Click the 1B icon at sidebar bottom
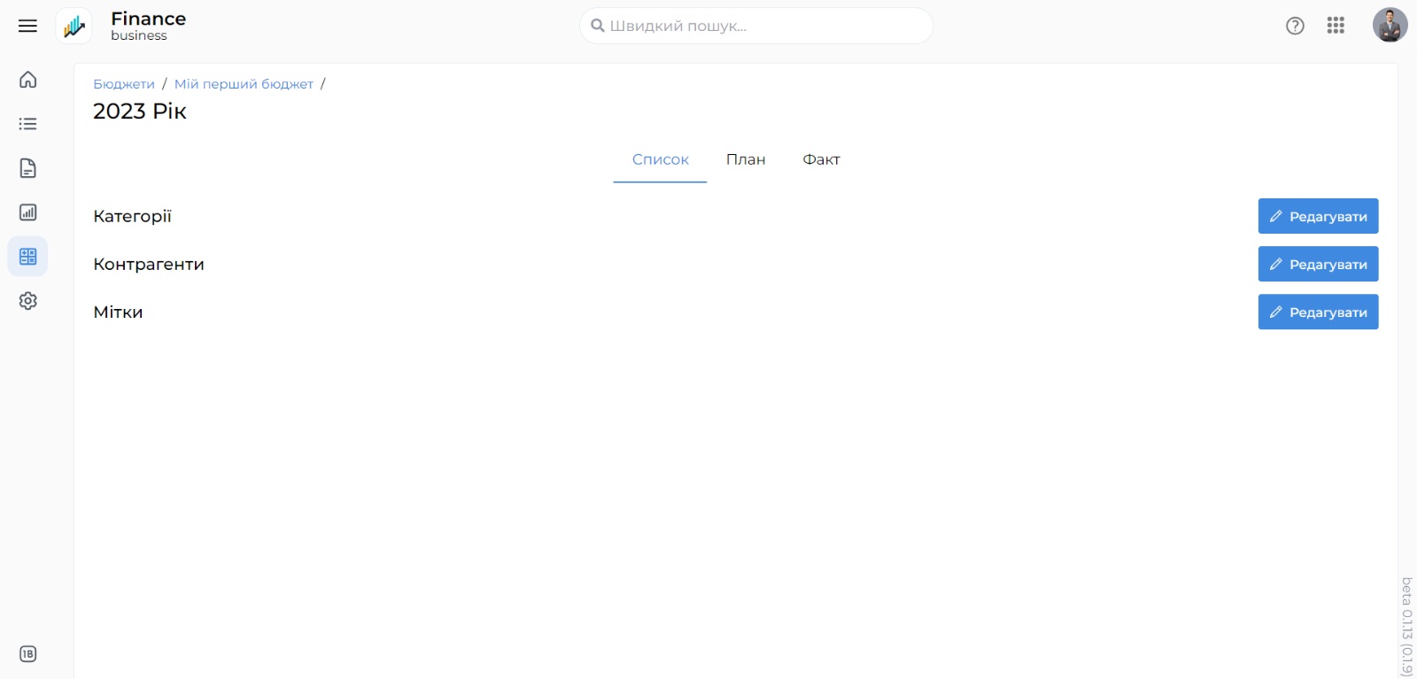The image size is (1417, 679). pos(27,654)
